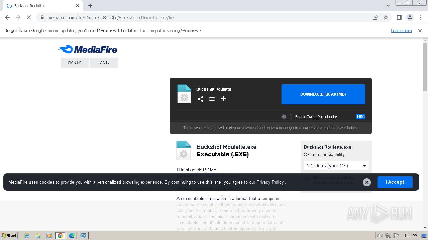Click the share icon under Buckshot Roulette
The width and height of the screenshot is (428, 240).
pyautogui.click(x=201, y=99)
